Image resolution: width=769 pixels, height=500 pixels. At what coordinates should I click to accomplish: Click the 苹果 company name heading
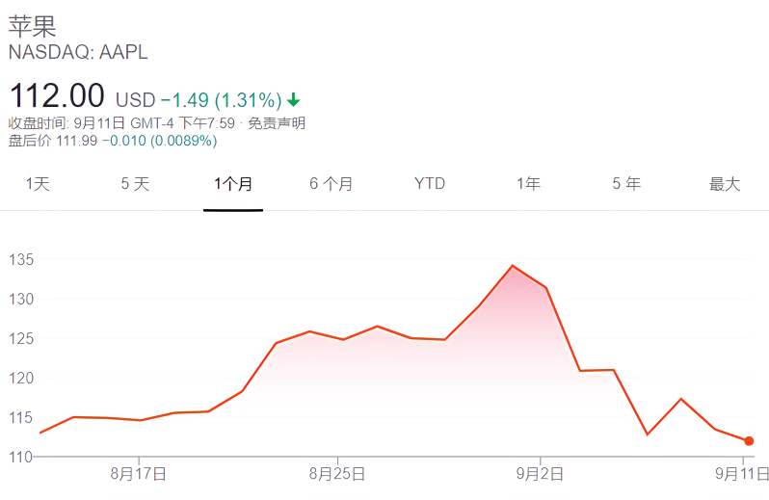pyautogui.click(x=33, y=26)
